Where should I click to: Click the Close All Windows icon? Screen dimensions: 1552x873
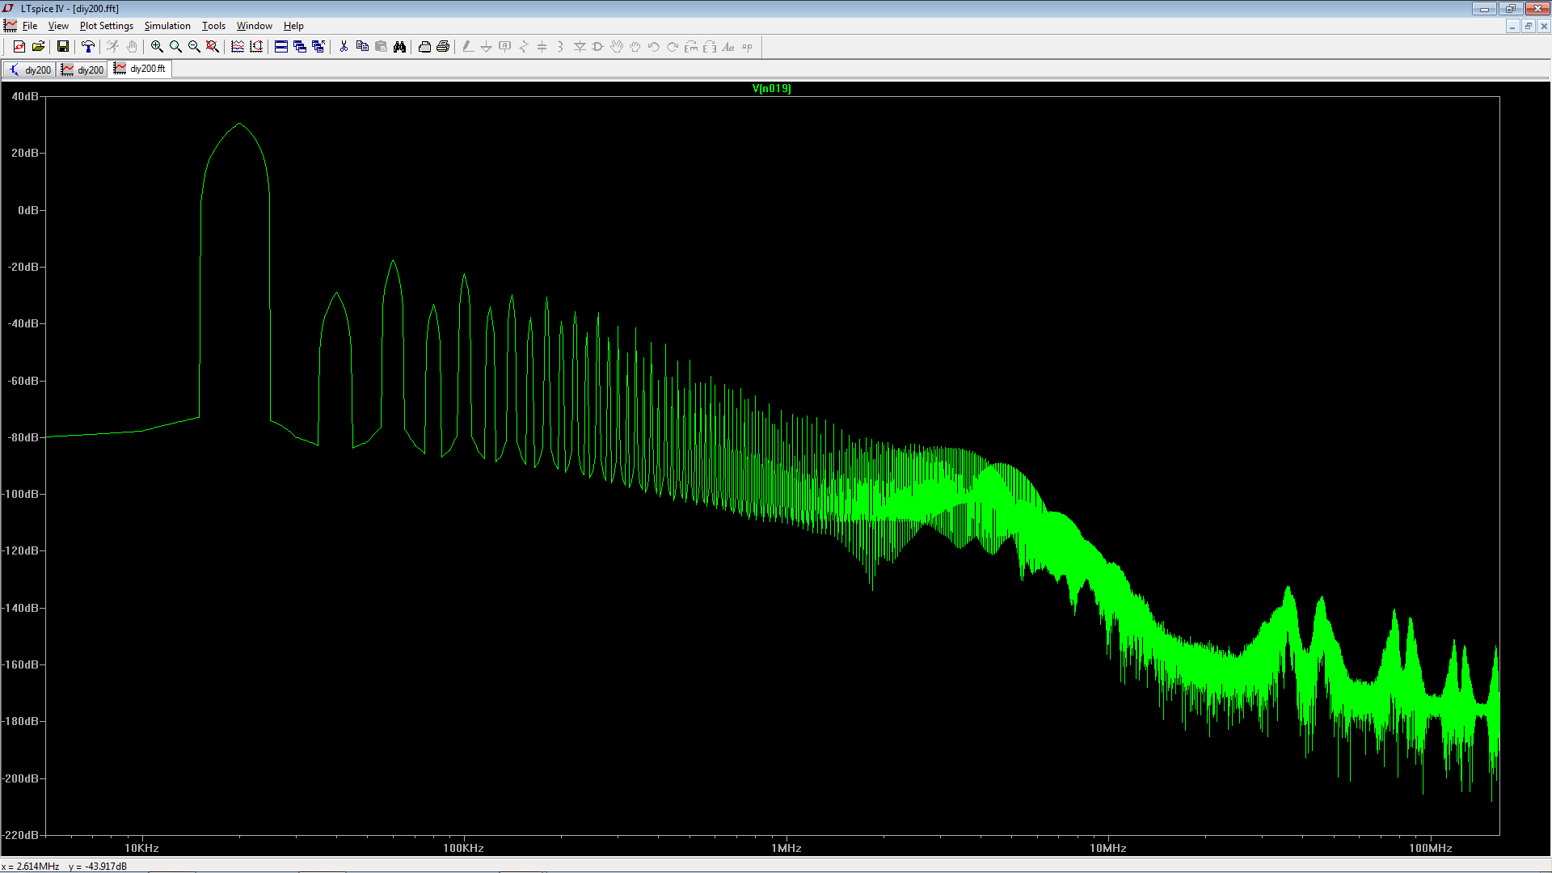pos(318,47)
